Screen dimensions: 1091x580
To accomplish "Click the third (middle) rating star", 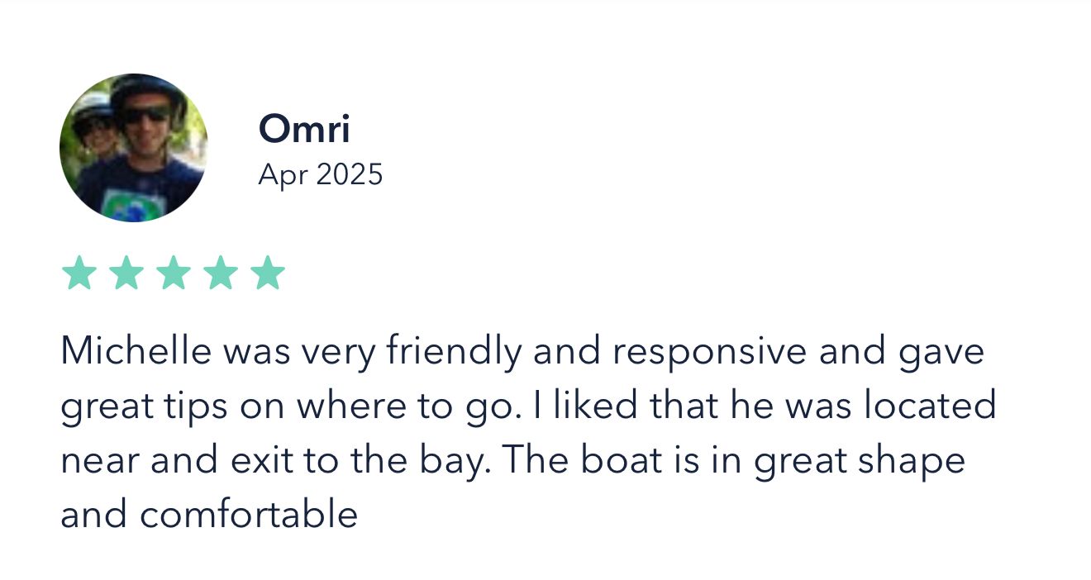I will pyautogui.click(x=174, y=273).
